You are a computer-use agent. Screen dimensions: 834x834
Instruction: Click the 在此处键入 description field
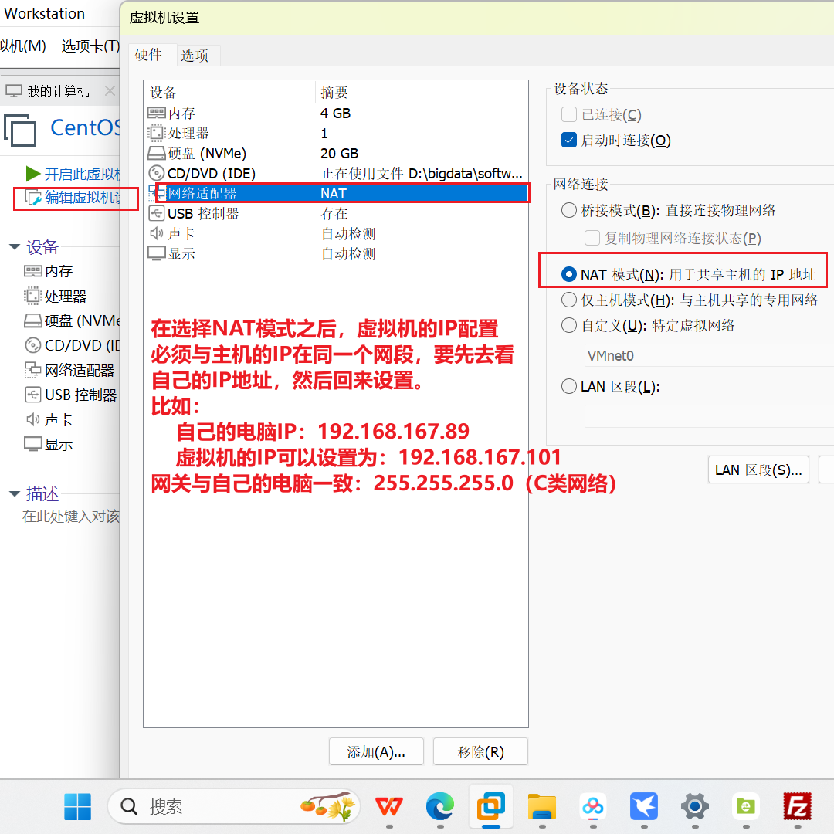71,516
